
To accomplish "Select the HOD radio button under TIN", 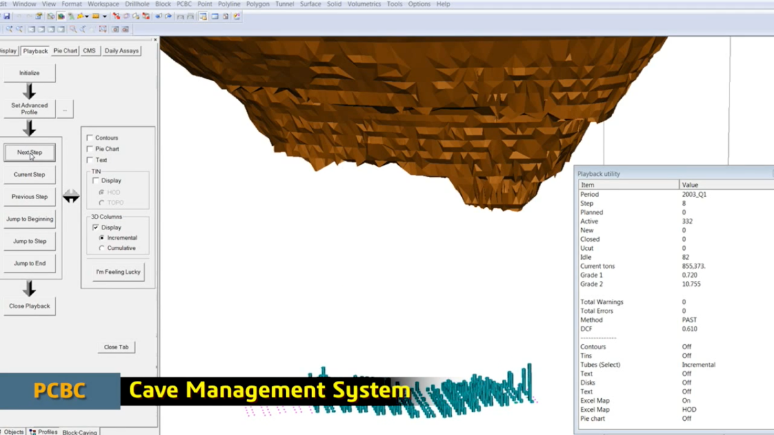I will click(x=102, y=192).
